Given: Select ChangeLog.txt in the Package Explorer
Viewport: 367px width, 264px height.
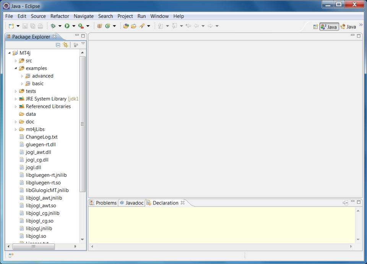Looking at the screenshot, I should click(41, 137).
